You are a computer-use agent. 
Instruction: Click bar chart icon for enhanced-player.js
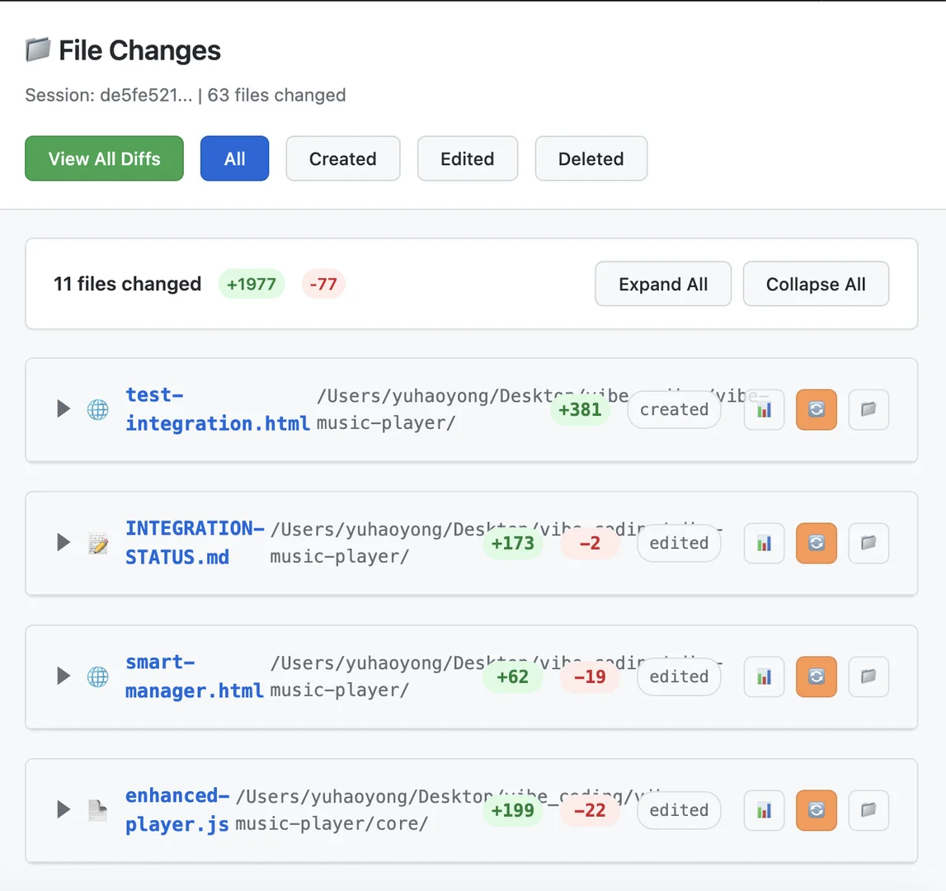point(764,810)
